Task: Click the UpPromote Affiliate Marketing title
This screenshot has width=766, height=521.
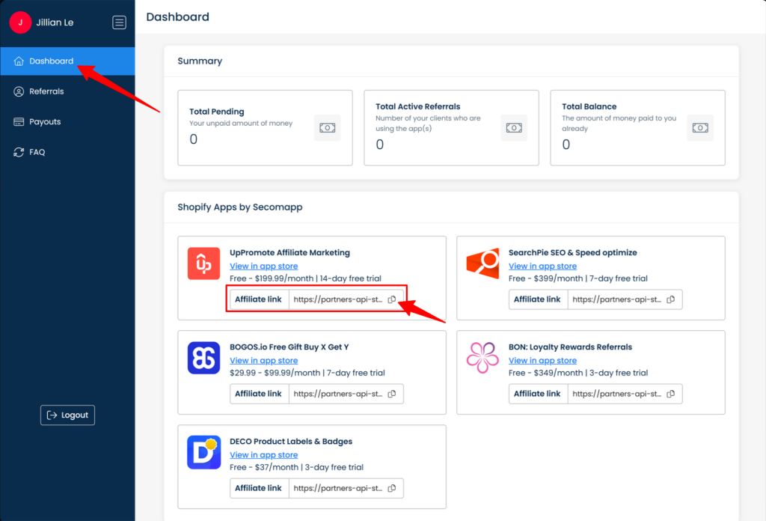Action: 289,253
